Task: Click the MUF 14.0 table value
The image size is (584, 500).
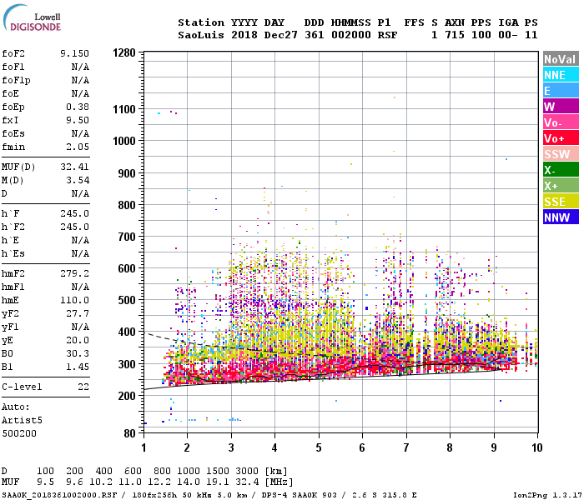Action: coord(189,482)
